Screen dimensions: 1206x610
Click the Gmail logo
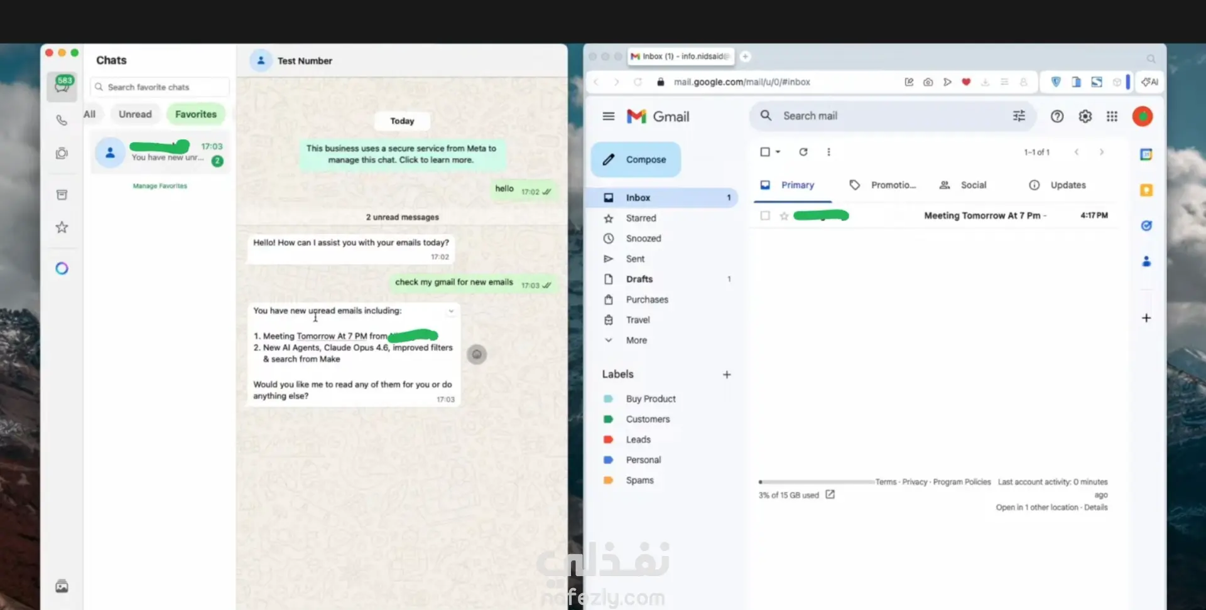click(658, 117)
